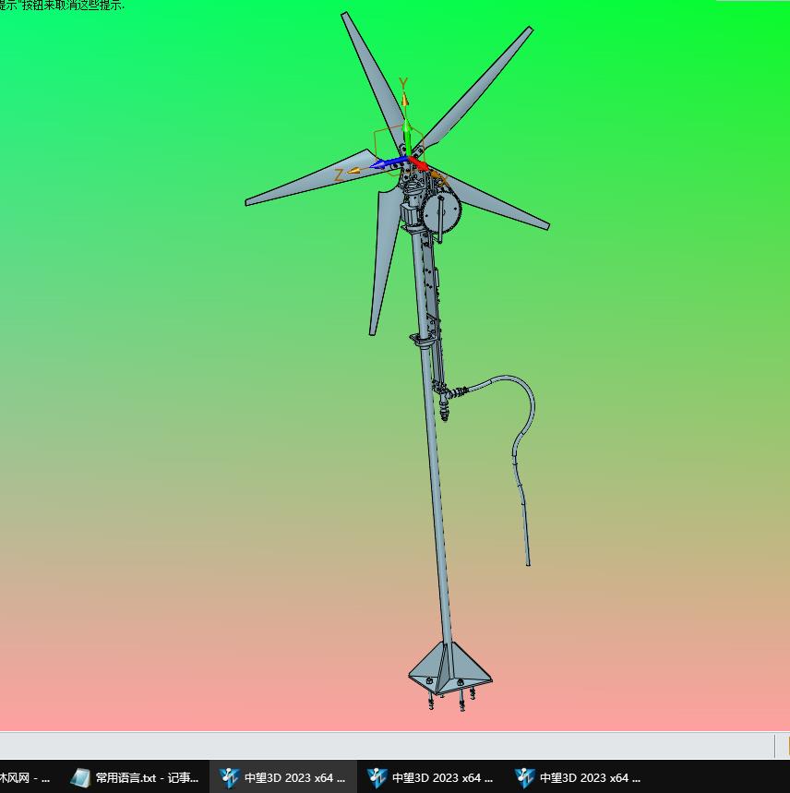Screen dimensions: 790x793
Task: Click the orange Y axis label
Action: tap(402, 83)
